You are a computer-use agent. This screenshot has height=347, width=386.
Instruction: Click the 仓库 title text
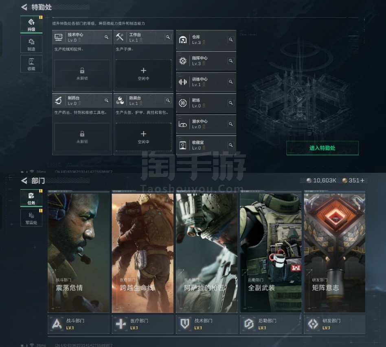pos(196,37)
